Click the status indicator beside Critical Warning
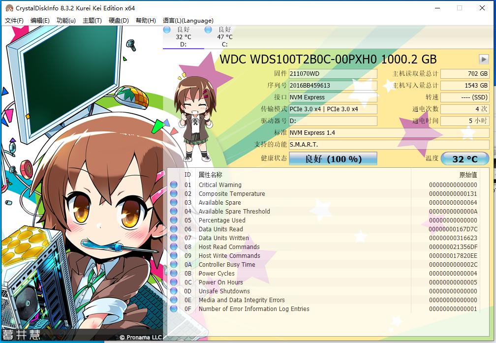496x343 pixels. [x=173, y=185]
